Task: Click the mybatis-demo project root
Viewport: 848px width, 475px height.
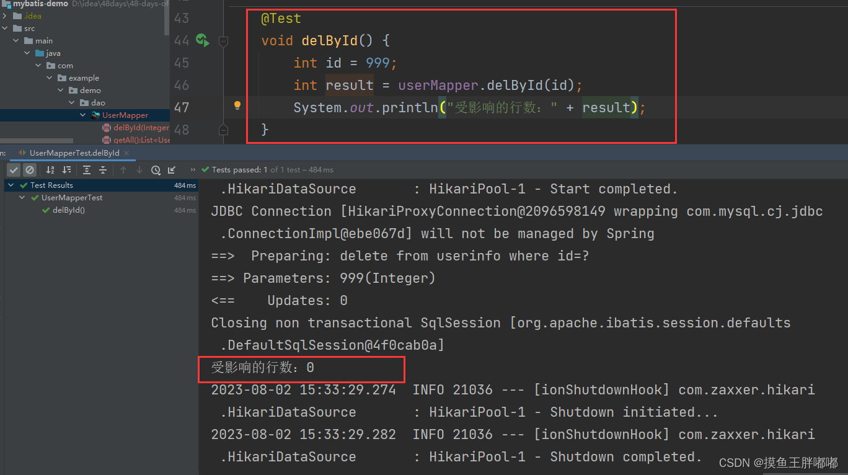Action: click(x=41, y=4)
